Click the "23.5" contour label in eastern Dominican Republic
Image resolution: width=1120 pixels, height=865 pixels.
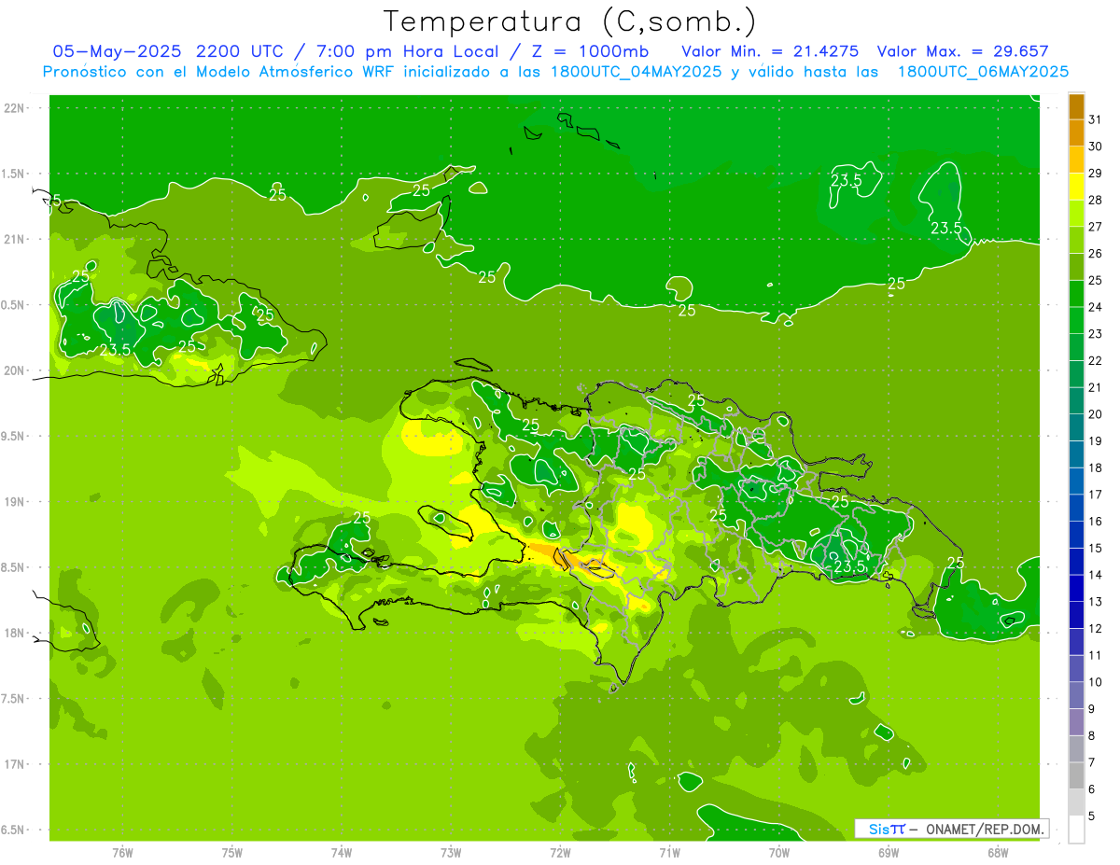pyautogui.click(x=848, y=566)
